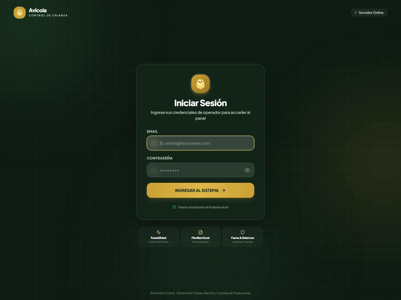This screenshot has height=300, width=401.
Task: Click the INGRESAR AL SISTEMA button label
Action: 197,191
